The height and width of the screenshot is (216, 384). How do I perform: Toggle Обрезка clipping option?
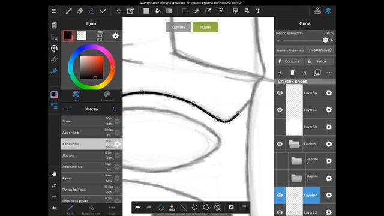click(290, 61)
